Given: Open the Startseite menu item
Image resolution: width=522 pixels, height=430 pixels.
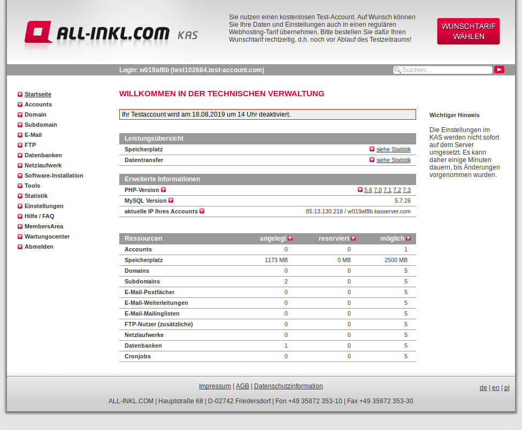Looking at the screenshot, I should (38, 94).
